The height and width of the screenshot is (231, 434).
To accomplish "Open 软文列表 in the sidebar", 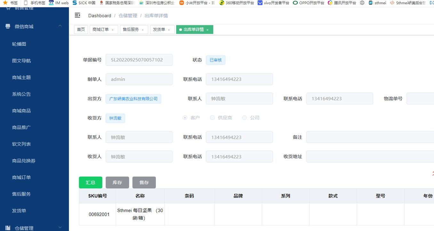I will pyautogui.click(x=21, y=144).
